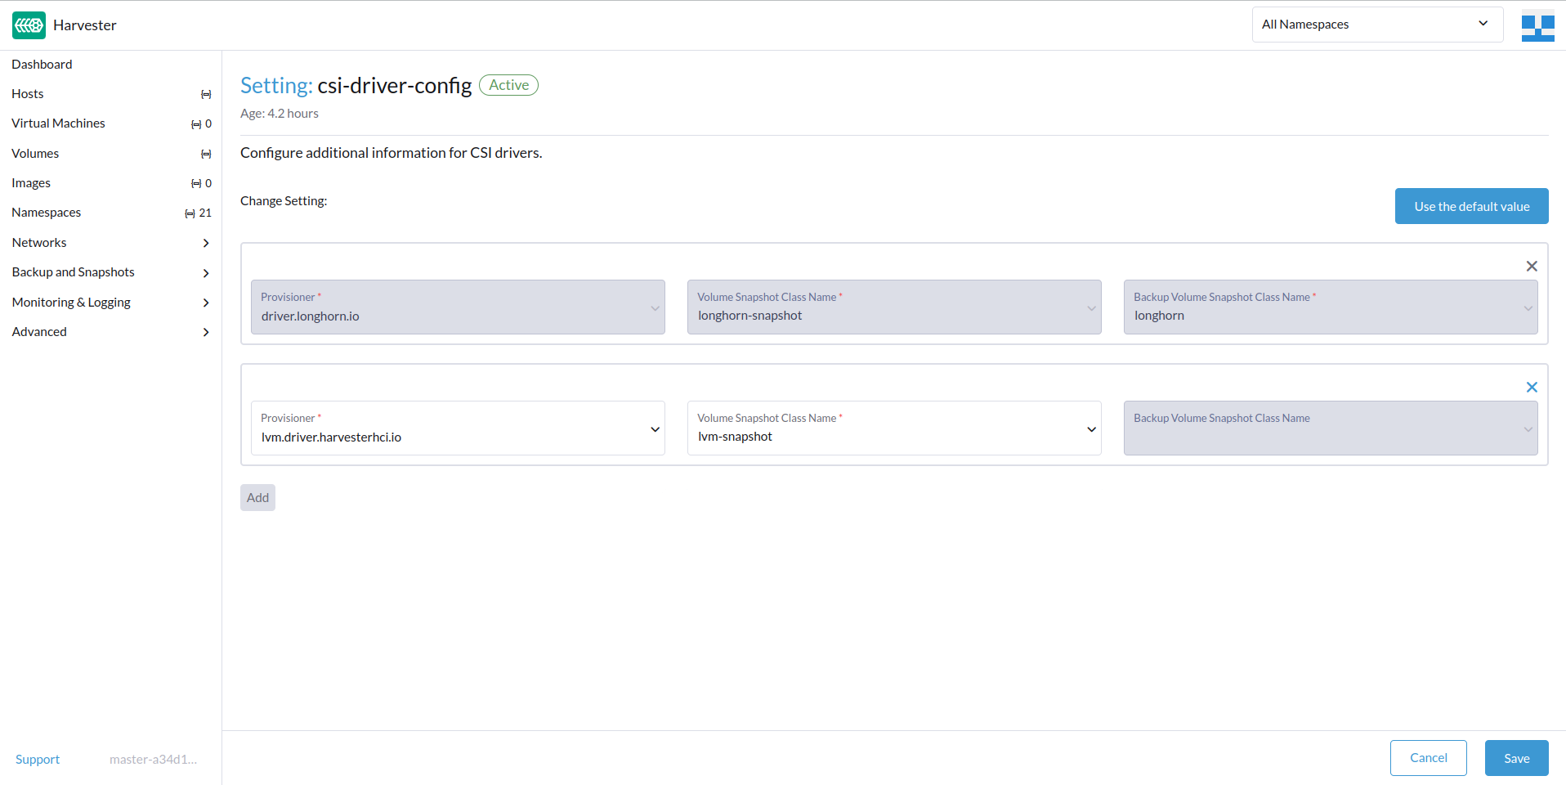Click the Harvester logo icon

[x=29, y=25]
